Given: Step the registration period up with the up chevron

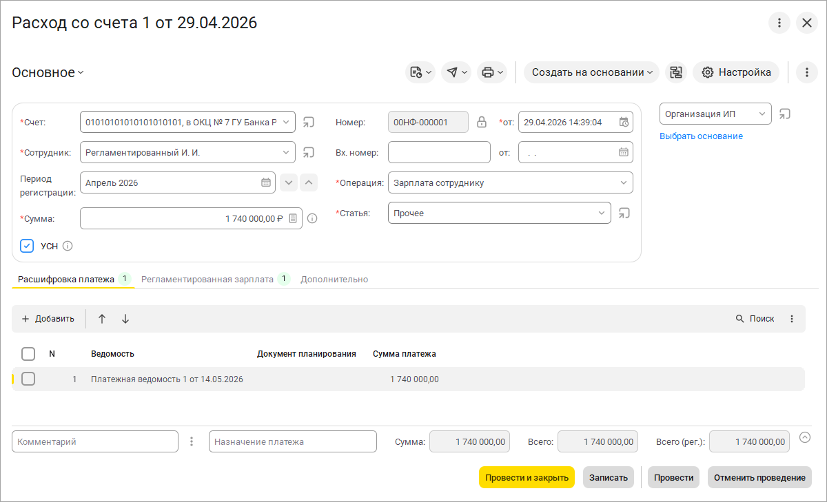Looking at the screenshot, I should tap(309, 182).
